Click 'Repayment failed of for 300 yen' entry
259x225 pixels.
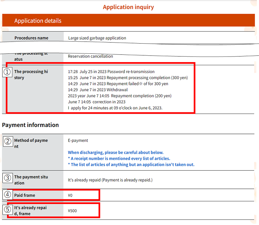point(118,84)
